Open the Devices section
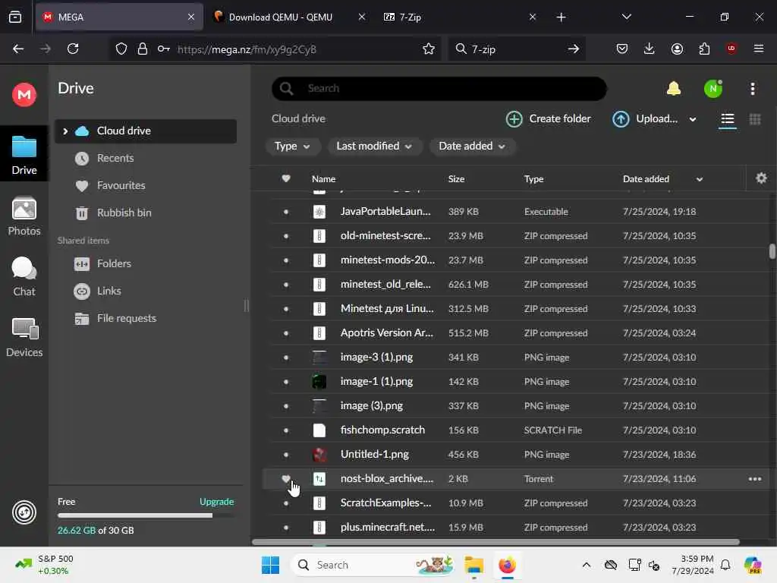This screenshot has height=583, width=777. (x=24, y=337)
